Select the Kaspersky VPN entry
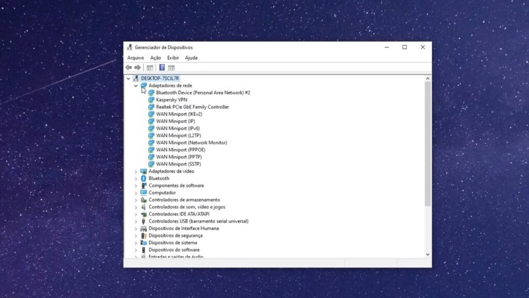 coord(172,100)
